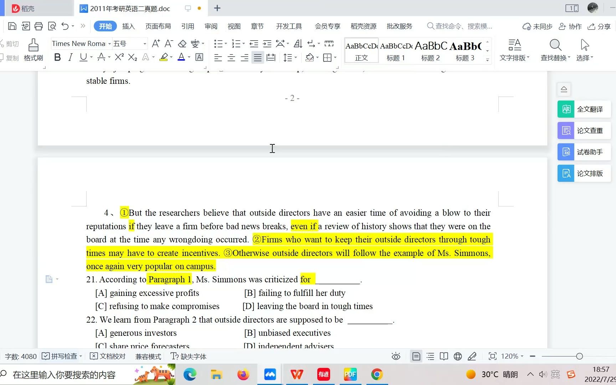Switch to 页面布局 tab
This screenshot has height=385, width=616.
[x=158, y=26]
